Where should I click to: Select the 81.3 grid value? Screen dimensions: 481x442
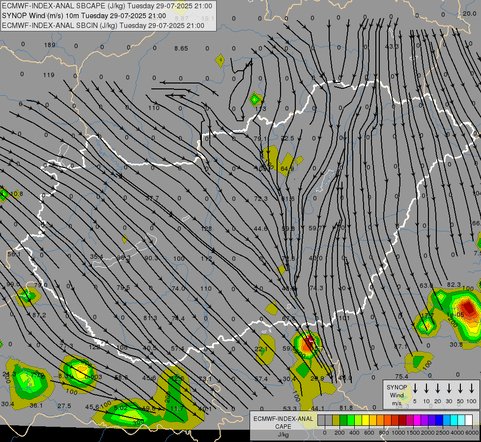point(150,318)
